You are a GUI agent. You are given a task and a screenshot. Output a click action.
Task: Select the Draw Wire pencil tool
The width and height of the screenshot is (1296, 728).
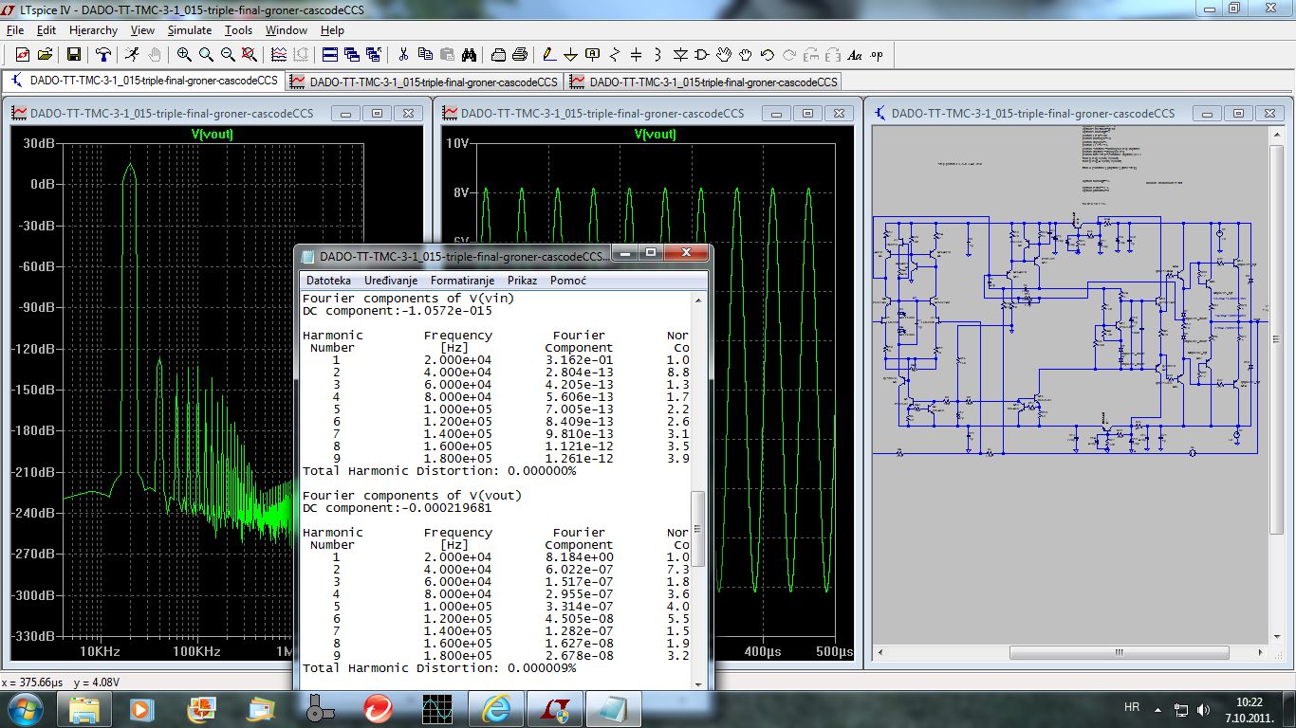point(548,55)
